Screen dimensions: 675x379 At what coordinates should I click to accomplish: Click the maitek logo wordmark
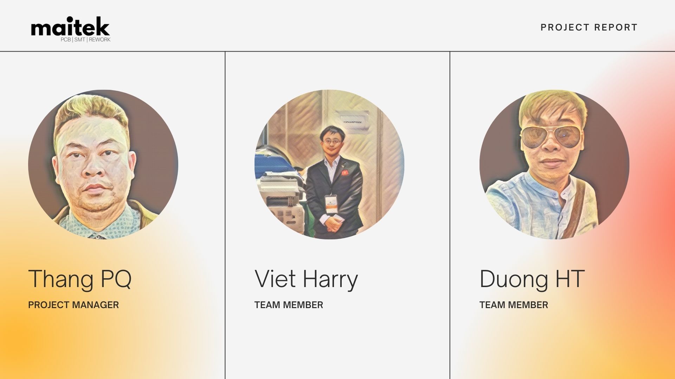click(70, 26)
